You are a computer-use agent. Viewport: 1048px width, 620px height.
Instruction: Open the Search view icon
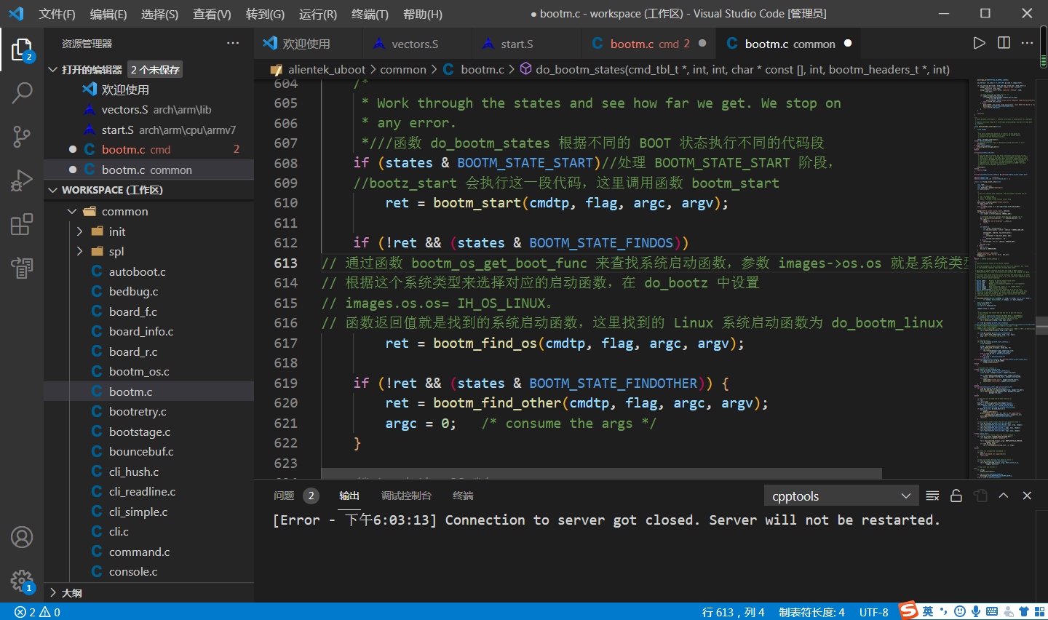point(22,93)
